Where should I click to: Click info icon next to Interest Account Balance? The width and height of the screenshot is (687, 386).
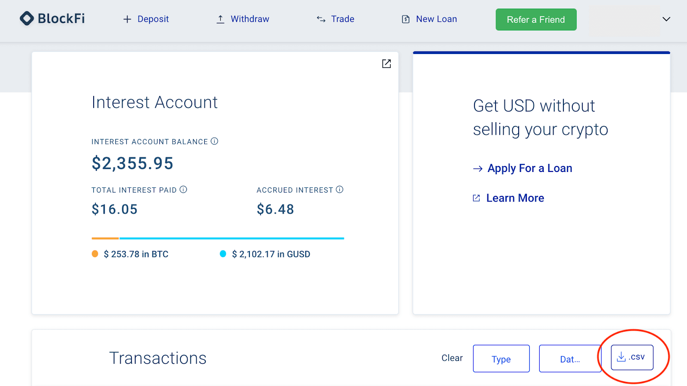click(214, 141)
